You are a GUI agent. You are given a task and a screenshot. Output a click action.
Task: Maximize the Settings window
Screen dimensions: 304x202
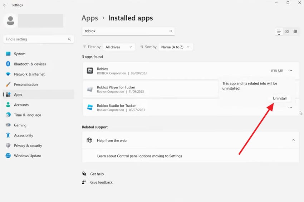coord(288,3)
